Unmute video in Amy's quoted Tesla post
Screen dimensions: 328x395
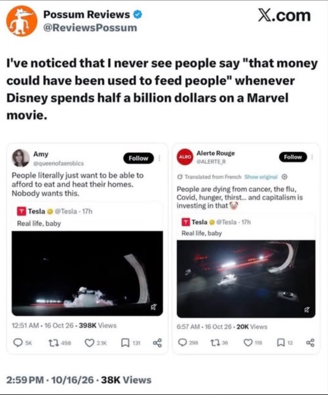tap(153, 307)
